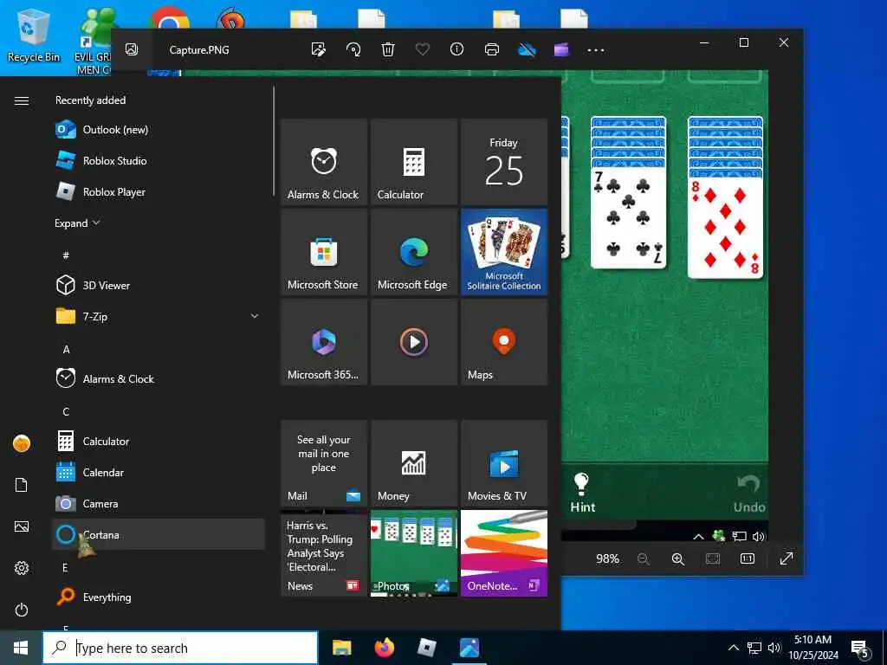Open Outlook (new) from recently added

(x=159, y=130)
